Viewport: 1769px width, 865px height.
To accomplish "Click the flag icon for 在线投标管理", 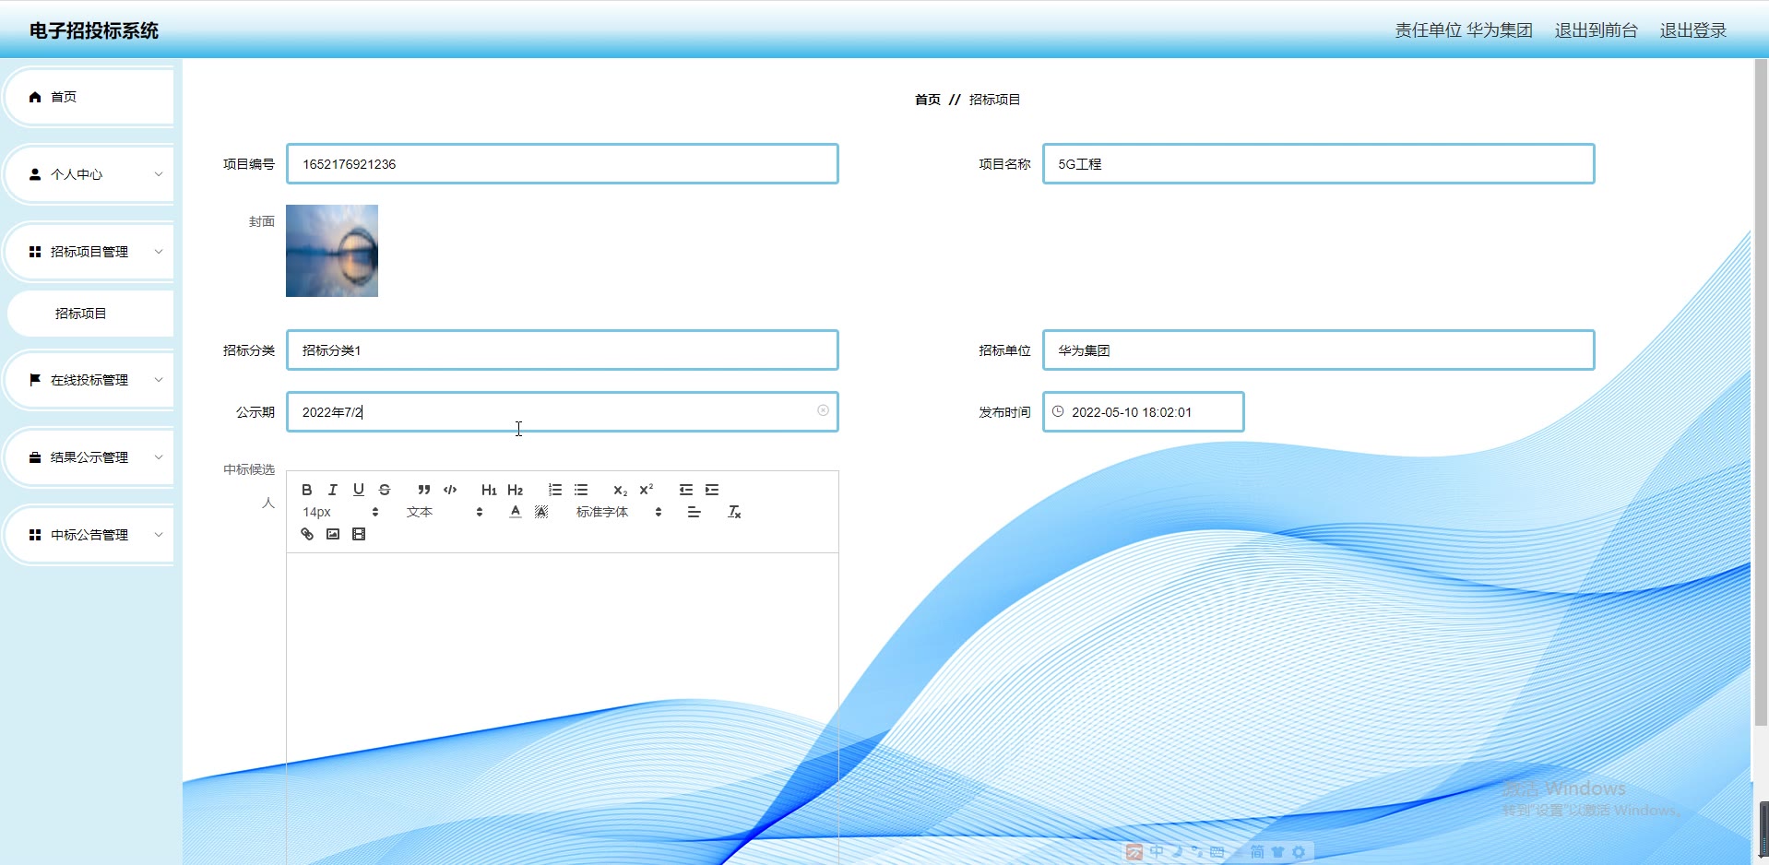I will coord(35,380).
